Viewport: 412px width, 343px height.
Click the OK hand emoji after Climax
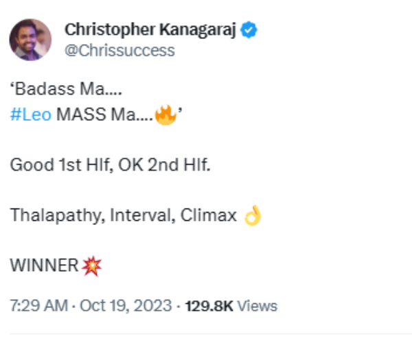pos(253,215)
